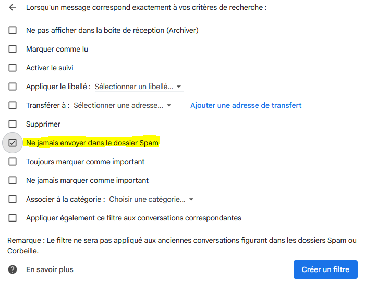Check the Supprimer checkbox

click(x=13, y=124)
